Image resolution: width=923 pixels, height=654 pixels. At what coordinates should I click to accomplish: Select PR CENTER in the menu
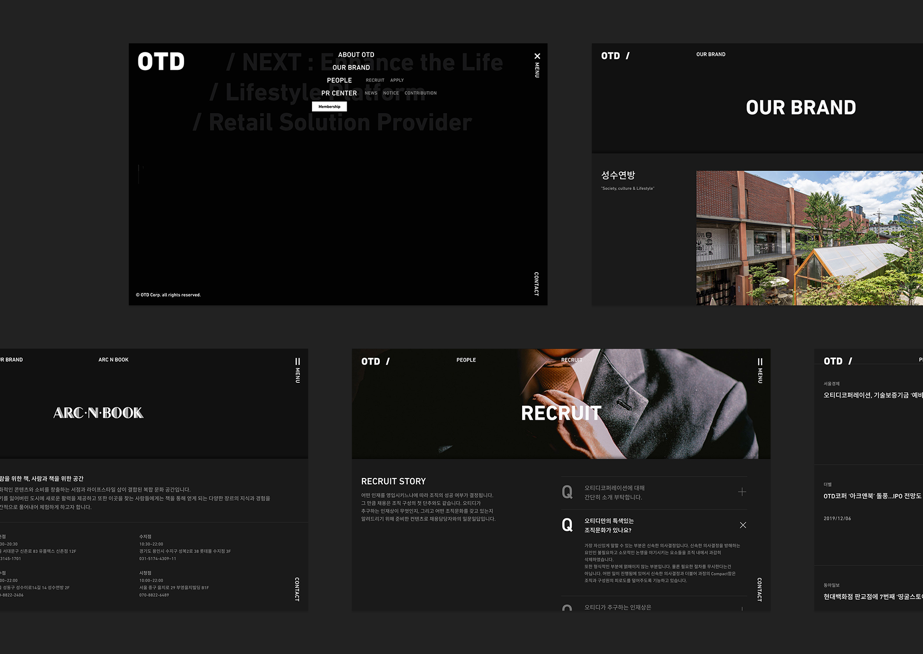click(x=339, y=93)
